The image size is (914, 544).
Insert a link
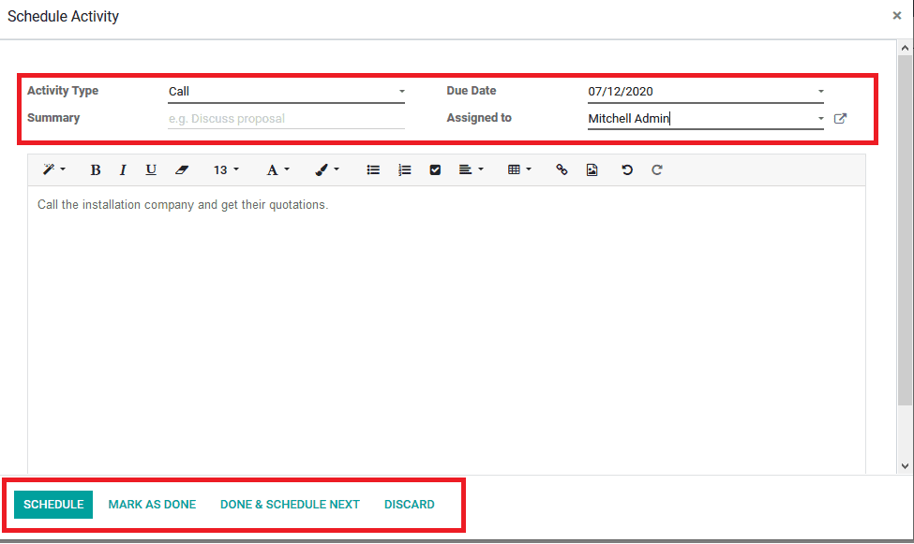pyautogui.click(x=562, y=169)
